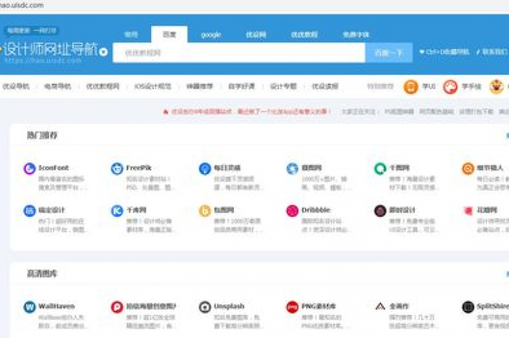509x338 pixels.
Task: Switch to the google search tab
Action: 211,34
